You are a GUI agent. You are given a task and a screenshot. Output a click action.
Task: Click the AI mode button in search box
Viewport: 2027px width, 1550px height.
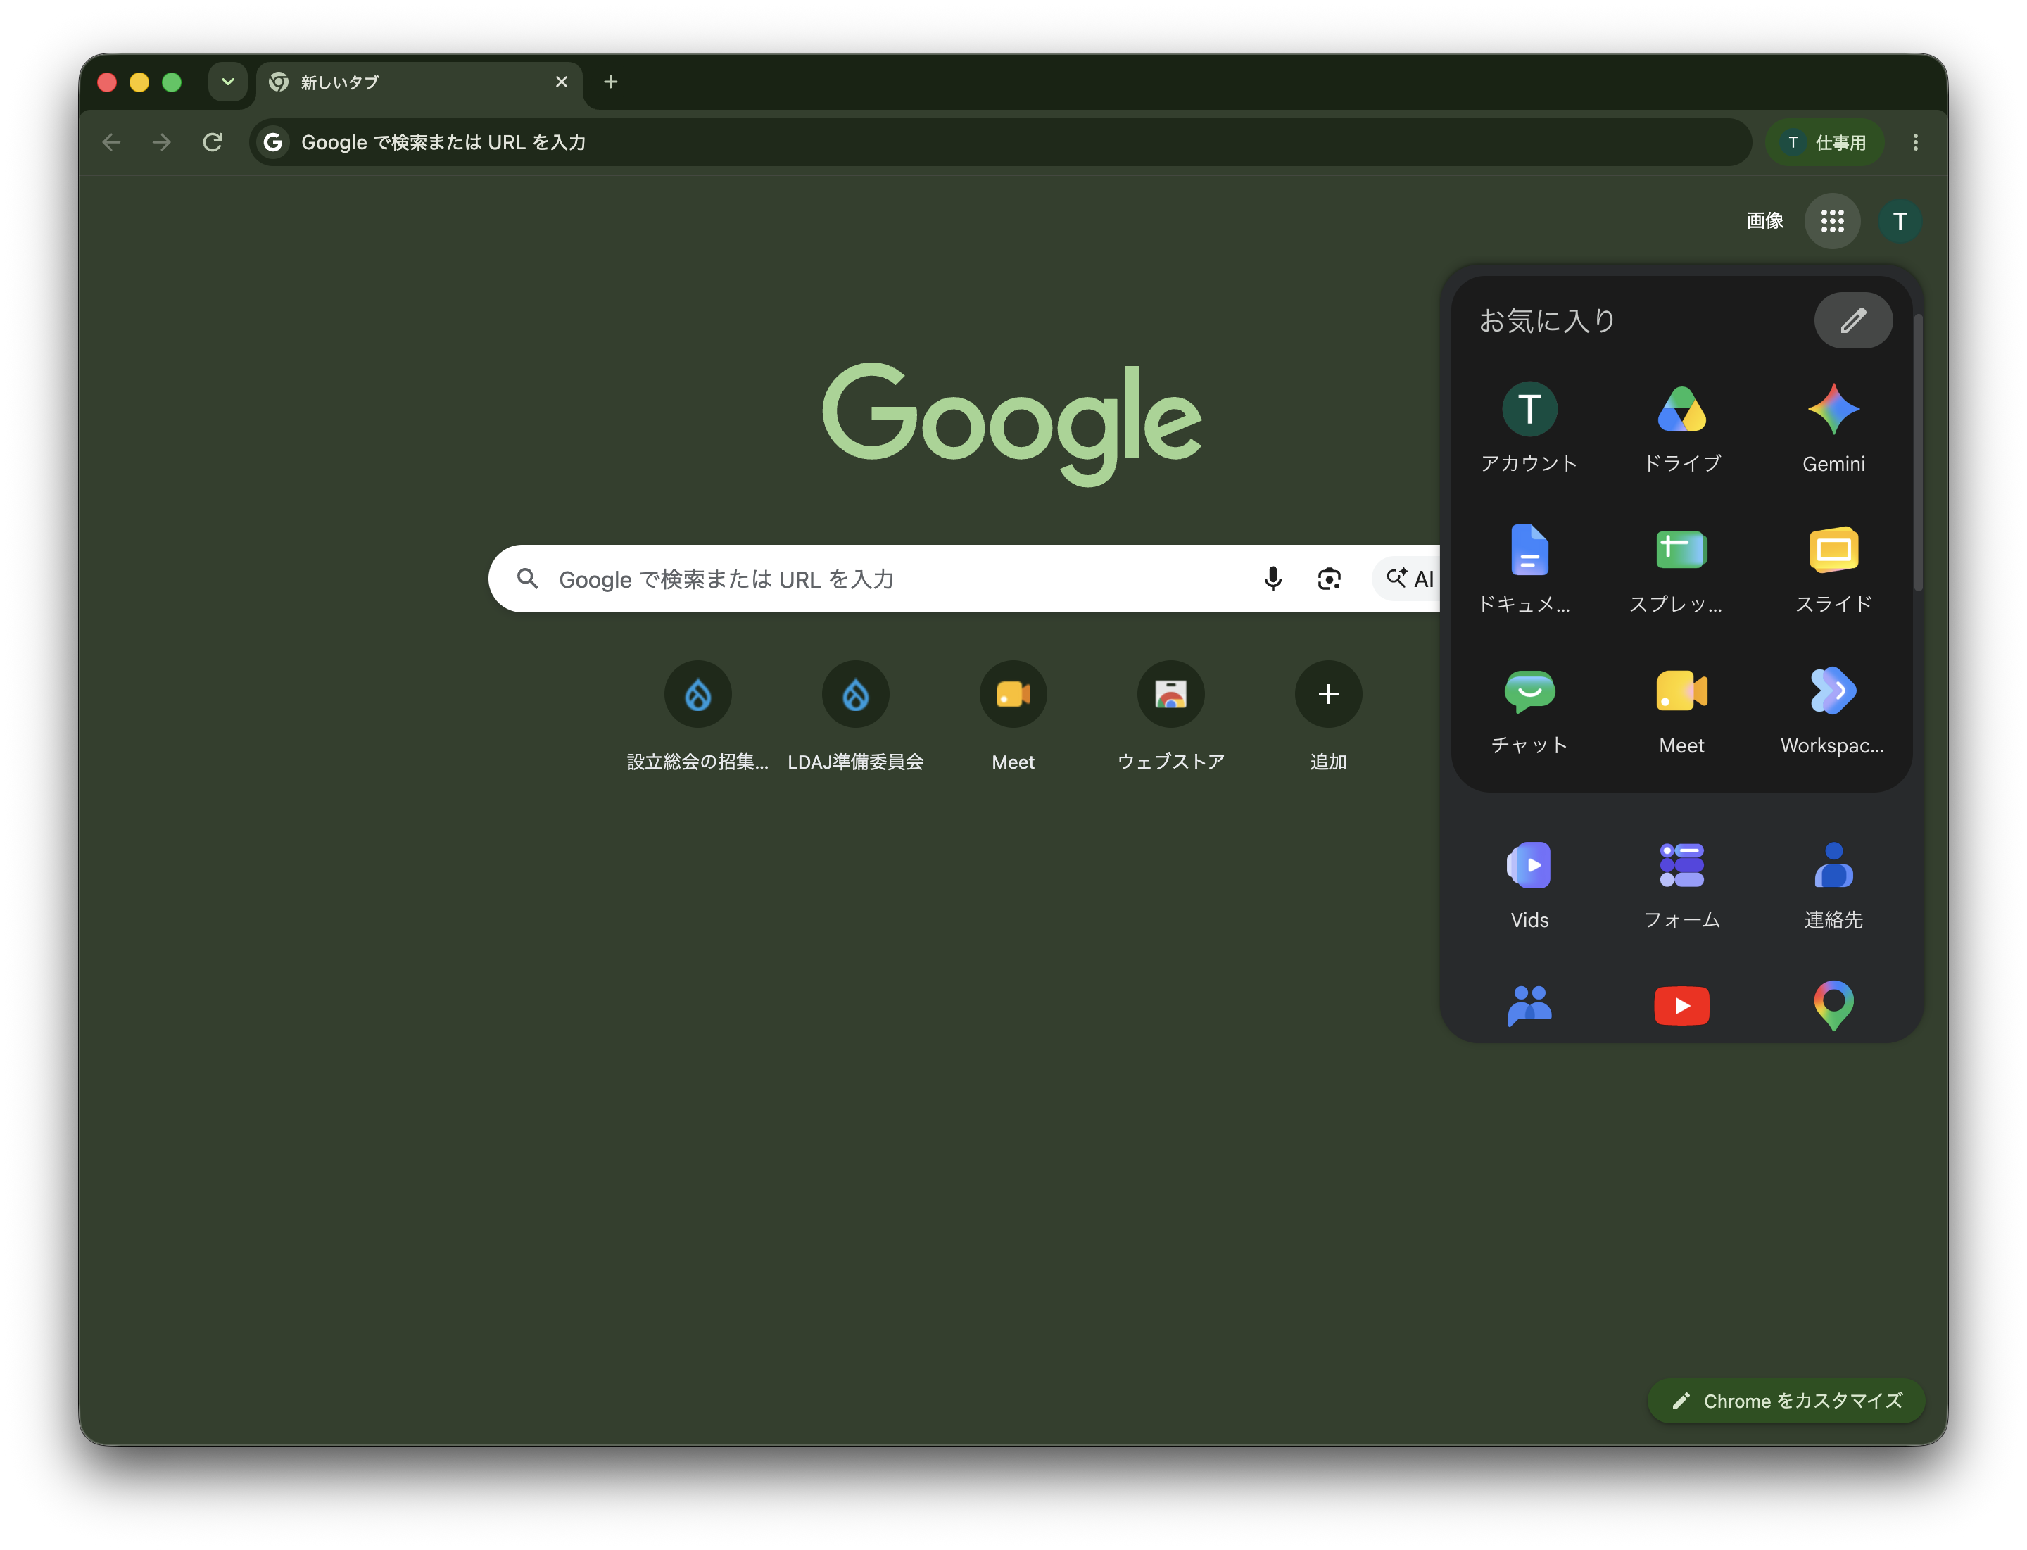1408,579
